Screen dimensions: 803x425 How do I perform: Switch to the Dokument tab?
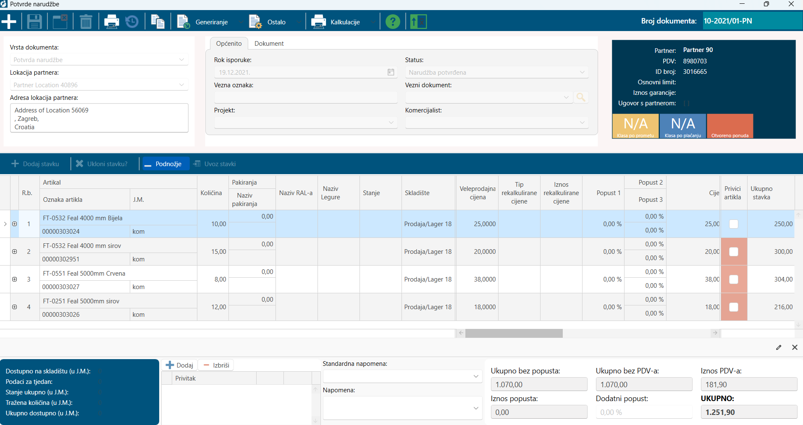(269, 44)
